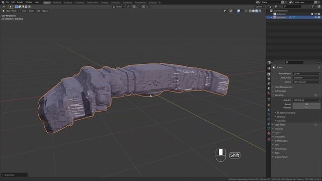This screenshot has height=181, width=322.
Task: Open the Device GPU Compute dropdown
Action: point(306,82)
